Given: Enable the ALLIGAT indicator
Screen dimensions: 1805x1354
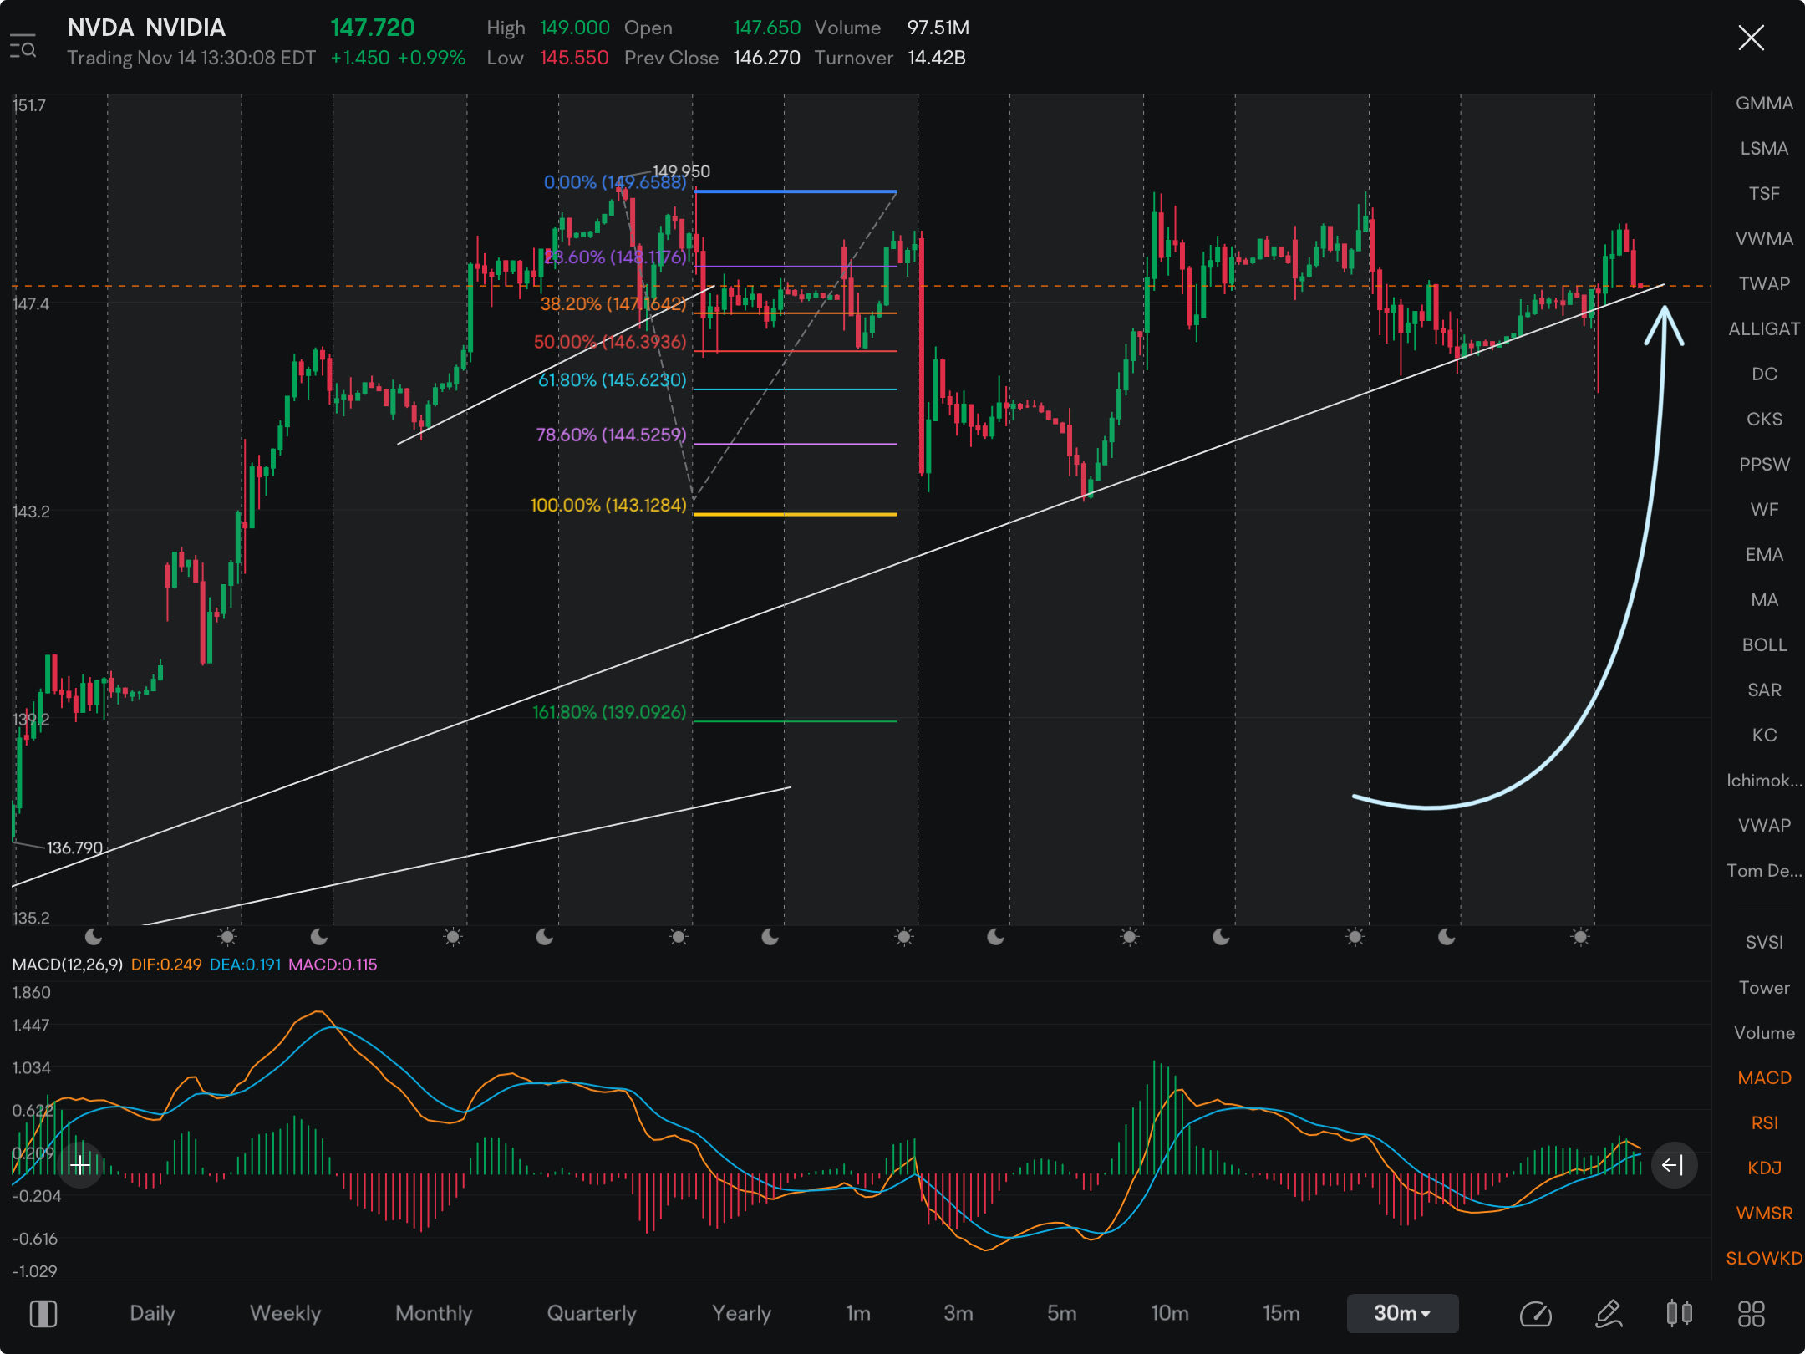Looking at the screenshot, I should point(1764,329).
